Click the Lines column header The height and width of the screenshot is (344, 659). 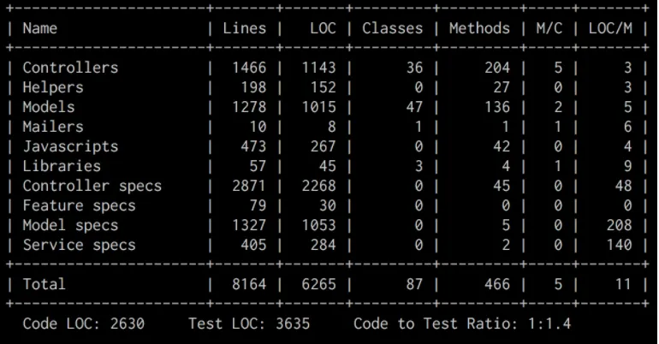pyautogui.click(x=244, y=28)
